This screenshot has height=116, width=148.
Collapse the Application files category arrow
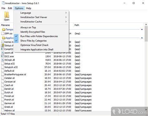[142, 38]
